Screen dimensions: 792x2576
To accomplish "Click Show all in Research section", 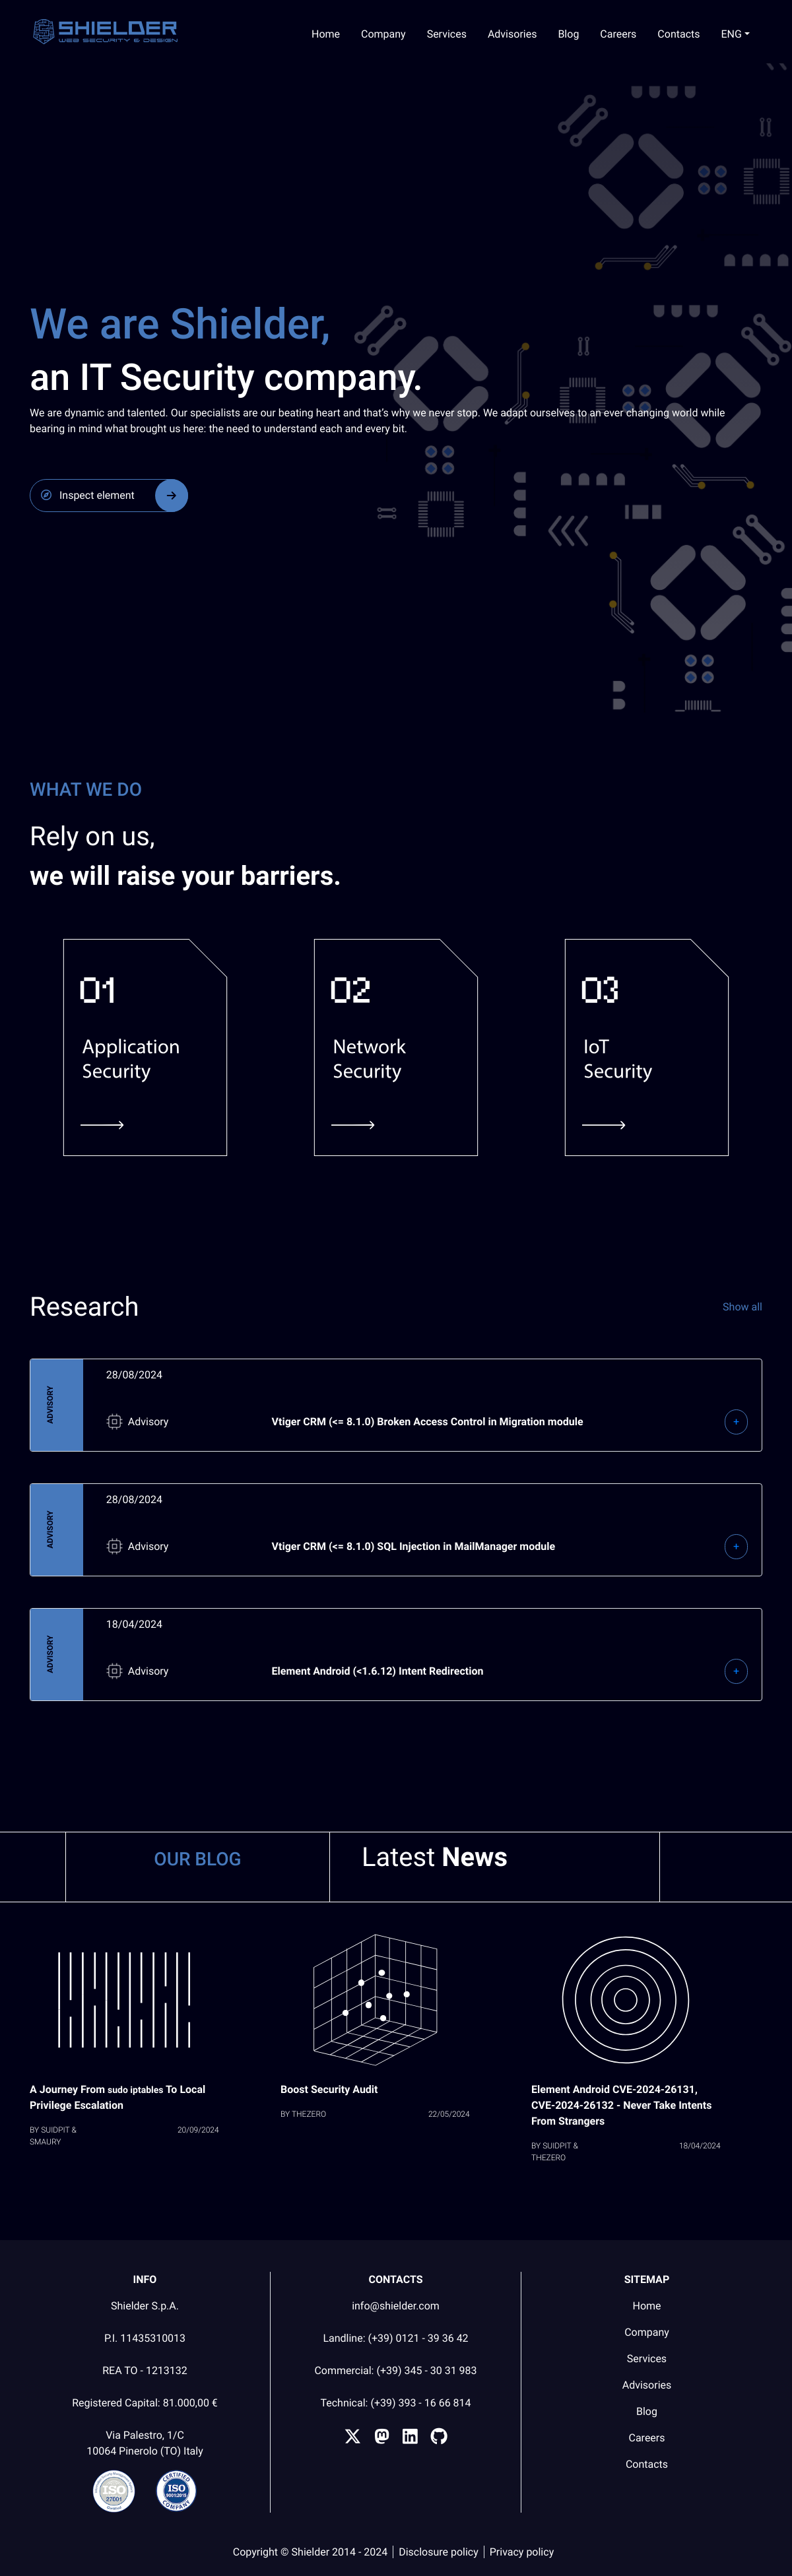I will [x=741, y=1307].
